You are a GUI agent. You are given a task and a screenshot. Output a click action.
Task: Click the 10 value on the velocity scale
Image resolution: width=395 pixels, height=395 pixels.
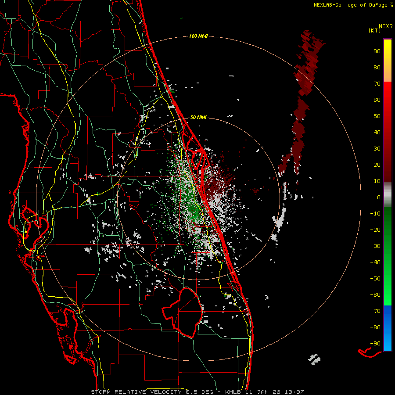tap(377, 181)
